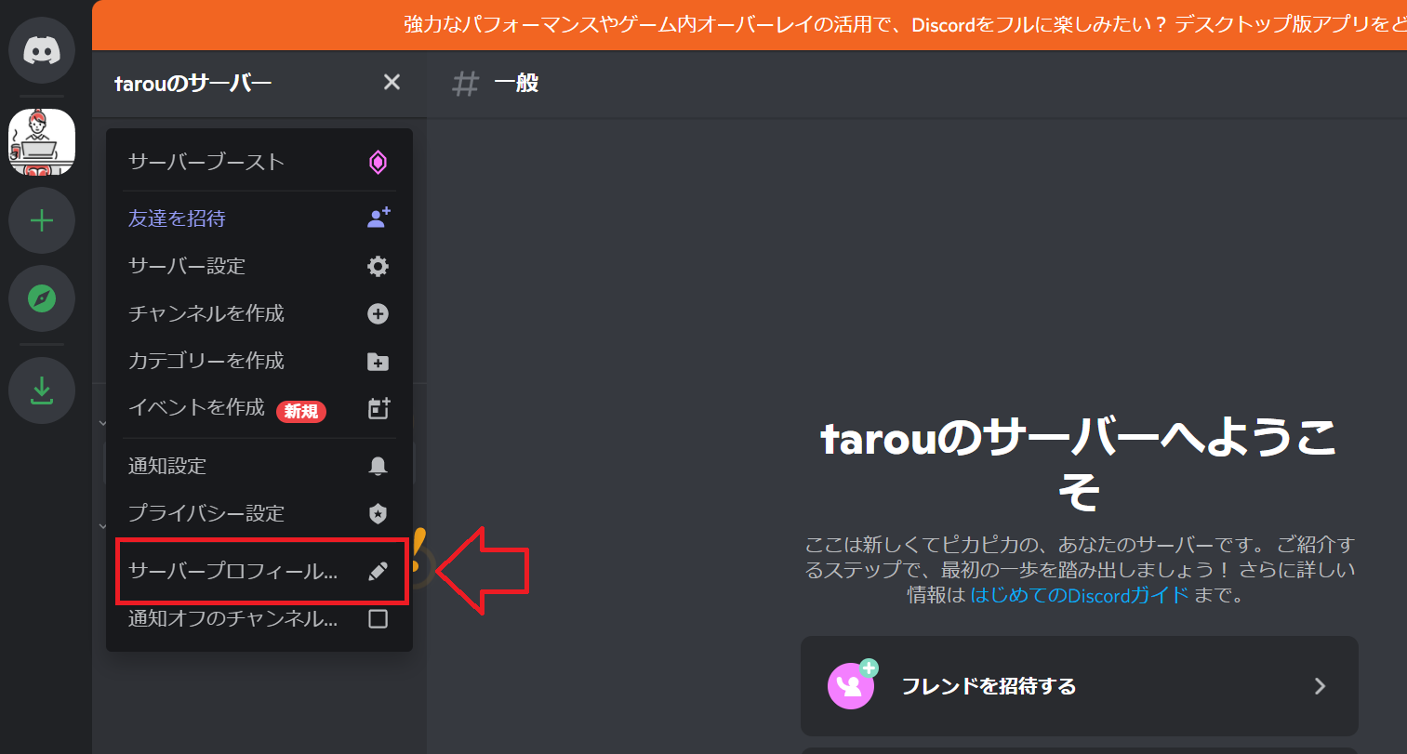The image size is (1407, 754).
Task: Open 通知設定 menu item
Action: coord(259,466)
